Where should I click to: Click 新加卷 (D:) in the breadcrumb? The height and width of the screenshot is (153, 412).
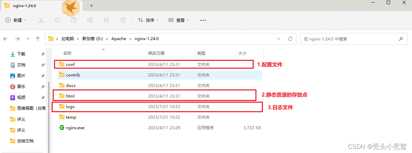93,39
